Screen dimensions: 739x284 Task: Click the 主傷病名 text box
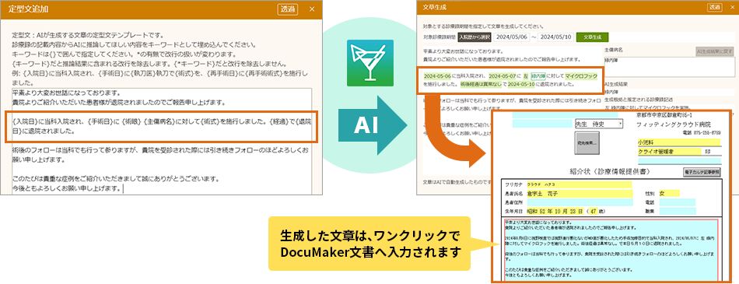(x=669, y=67)
